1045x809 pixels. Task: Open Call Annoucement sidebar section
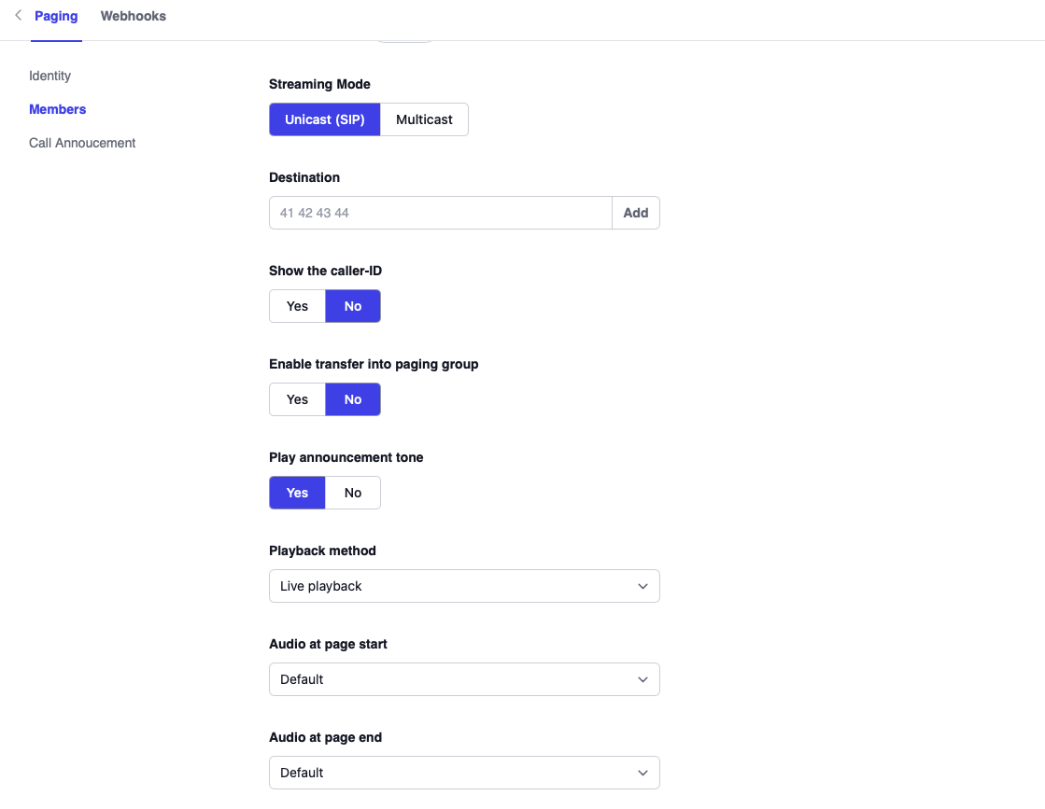[x=82, y=143]
